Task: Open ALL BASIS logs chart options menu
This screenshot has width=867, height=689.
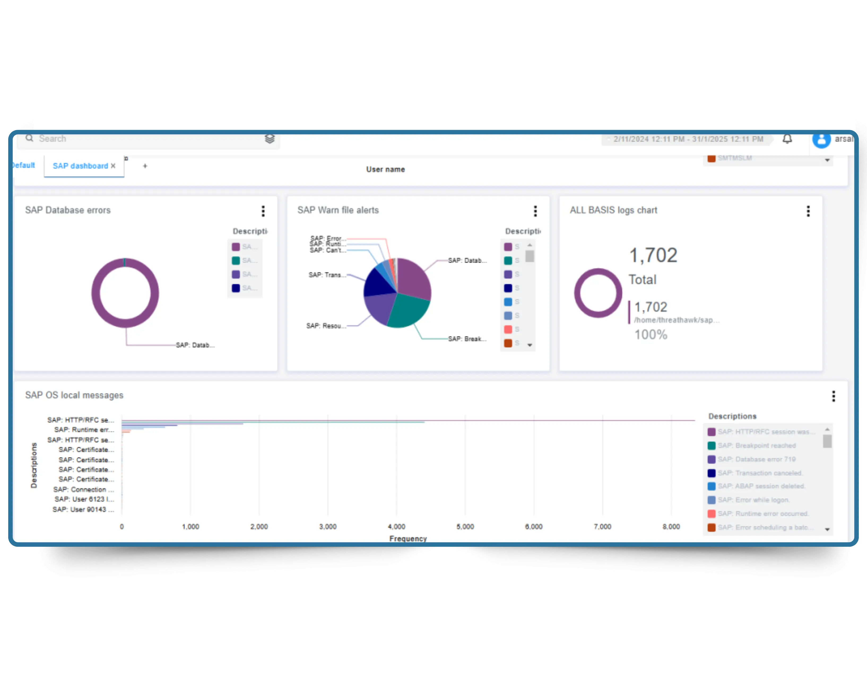Action: [808, 211]
